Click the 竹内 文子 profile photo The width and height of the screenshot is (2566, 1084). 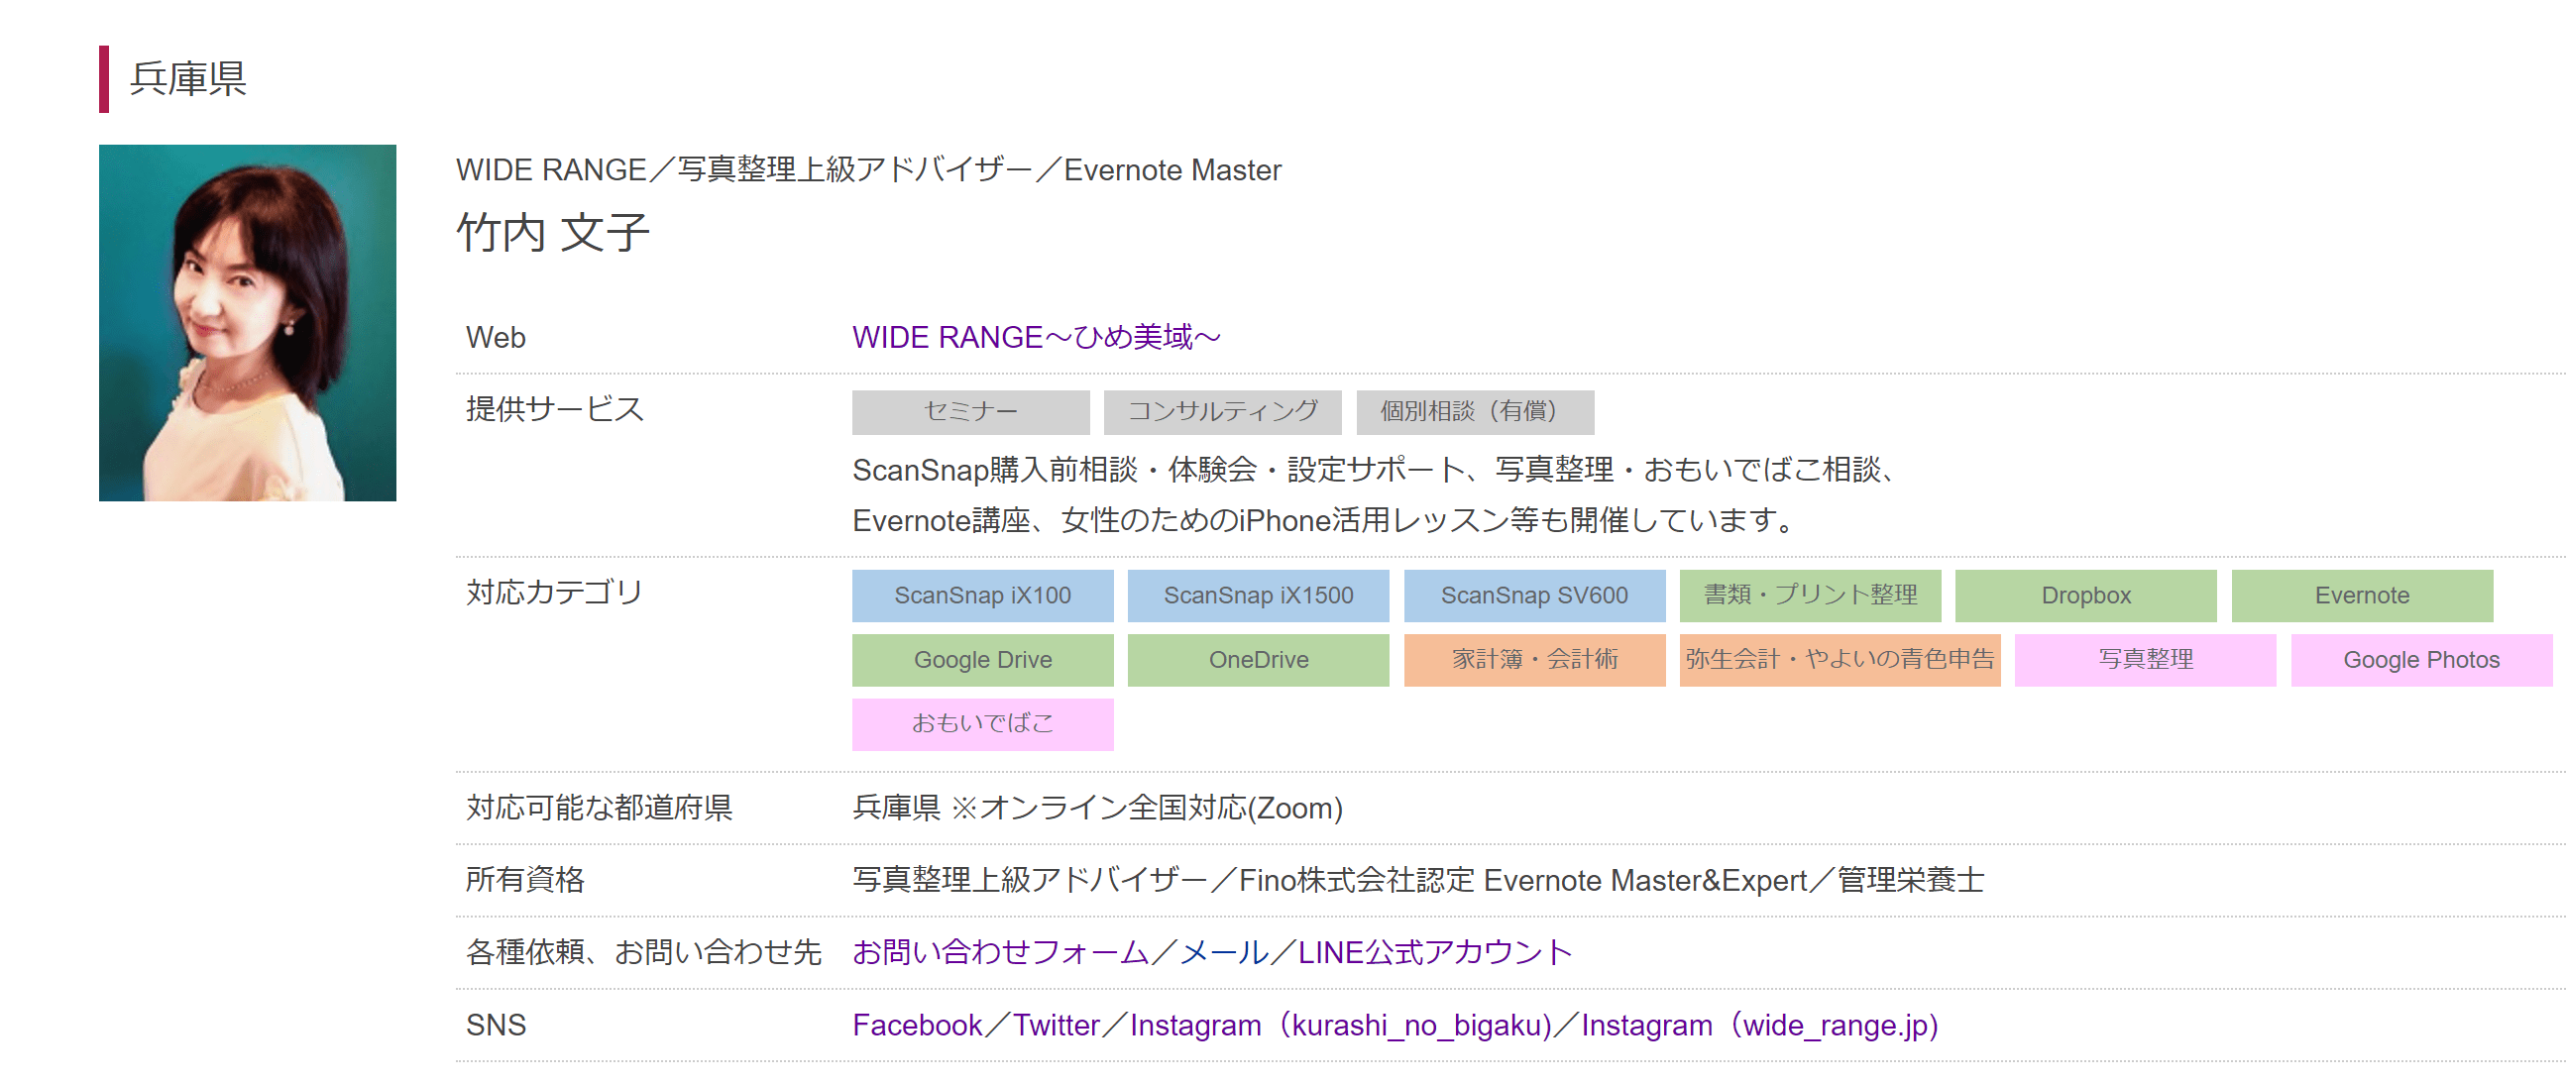[x=247, y=322]
